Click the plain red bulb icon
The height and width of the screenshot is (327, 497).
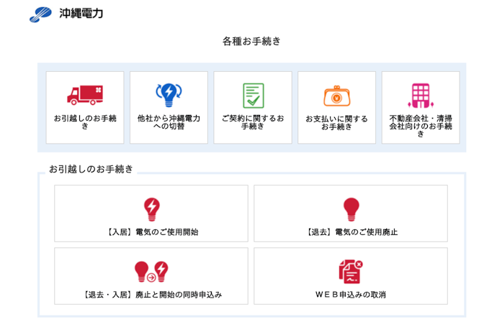pyautogui.click(x=352, y=209)
